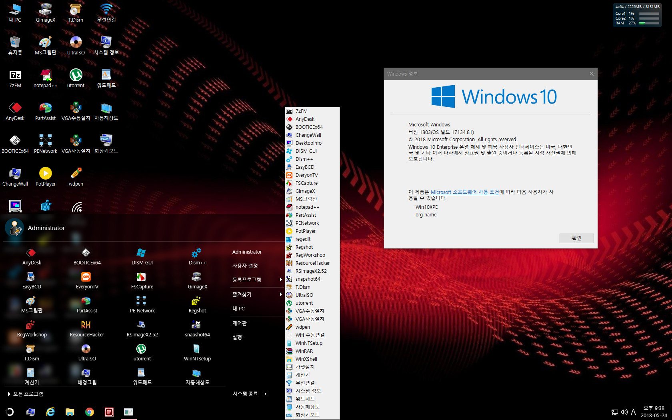Viewport: 672px width, 420px height.
Task: Click the taskbar clock showing 오후 9:38
Action: coord(654,412)
